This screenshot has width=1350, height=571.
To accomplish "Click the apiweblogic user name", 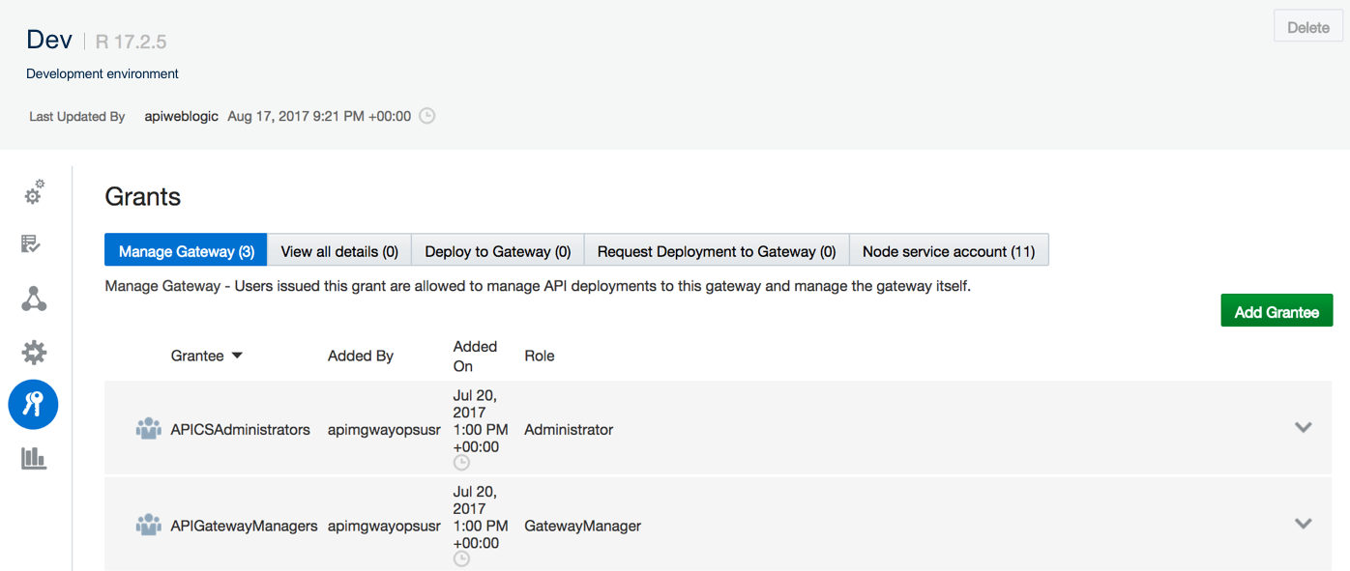I will pyautogui.click(x=181, y=116).
